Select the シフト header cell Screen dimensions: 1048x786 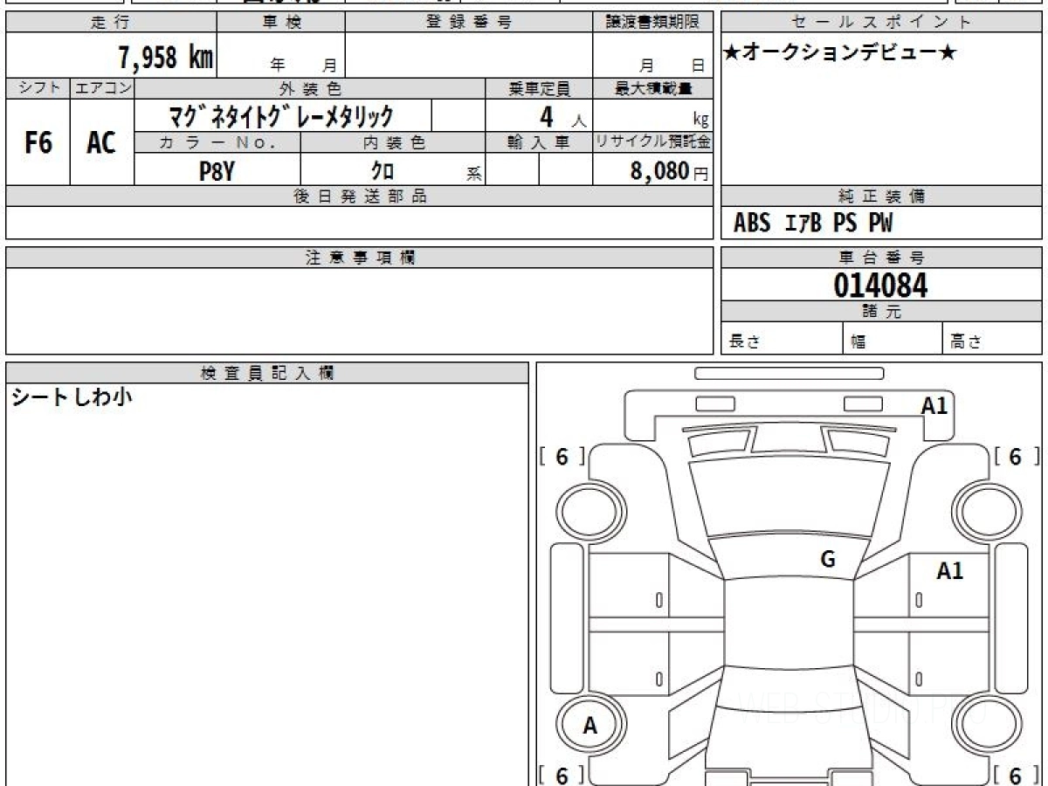coord(38,88)
